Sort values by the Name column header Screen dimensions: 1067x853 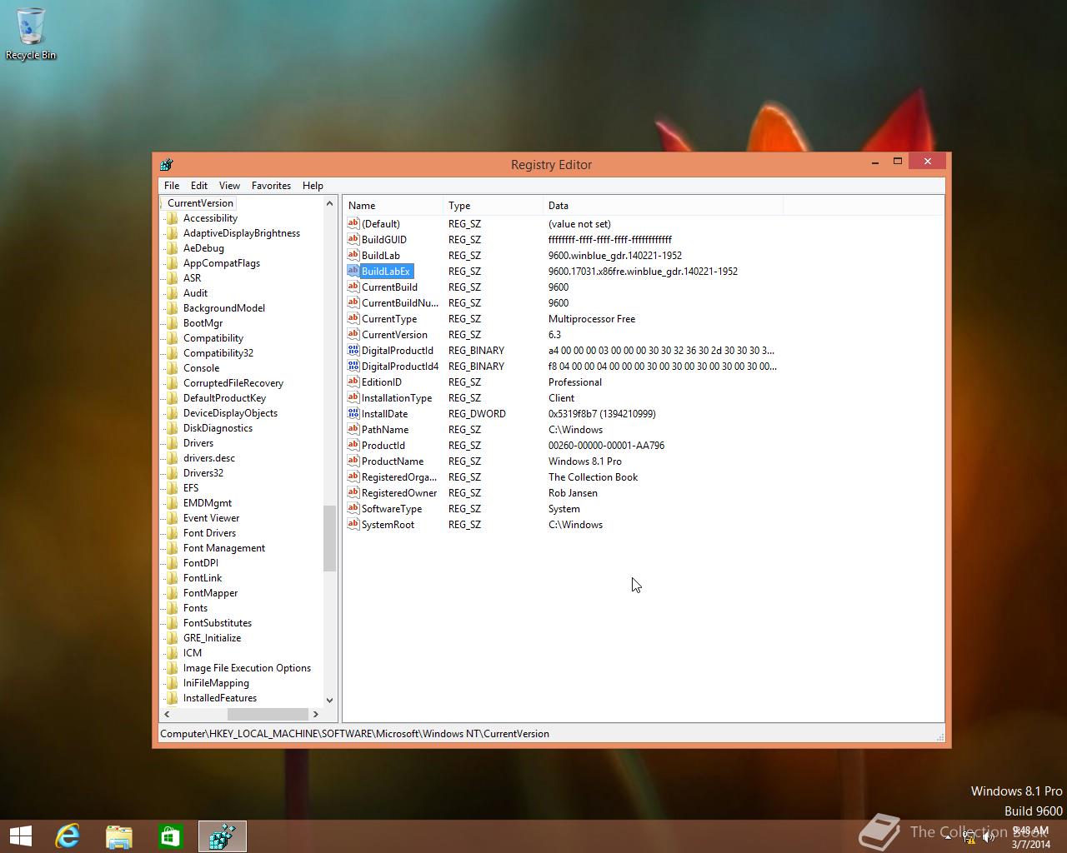click(x=393, y=206)
